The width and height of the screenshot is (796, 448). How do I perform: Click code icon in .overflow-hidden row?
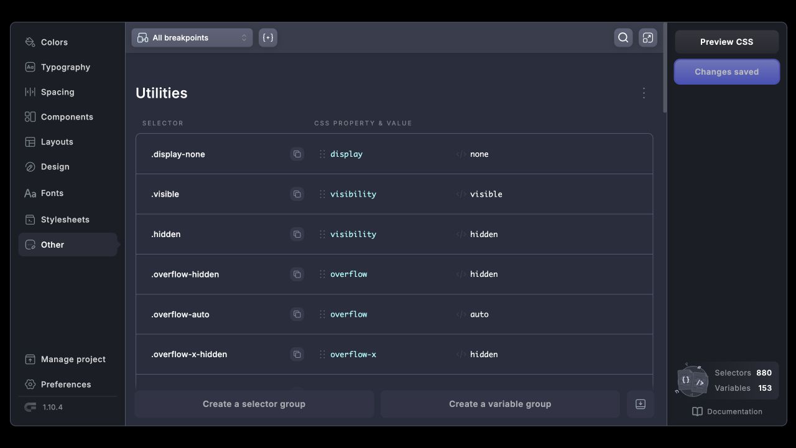[x=461, y=274]
